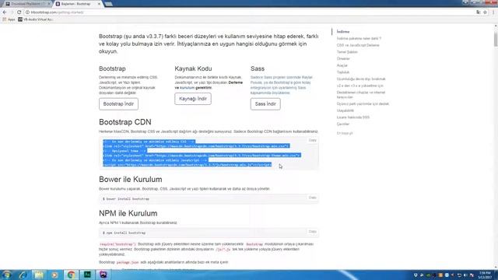
Task: Select the Başlarken - Bootstrap tab
Action: point(76,4)
